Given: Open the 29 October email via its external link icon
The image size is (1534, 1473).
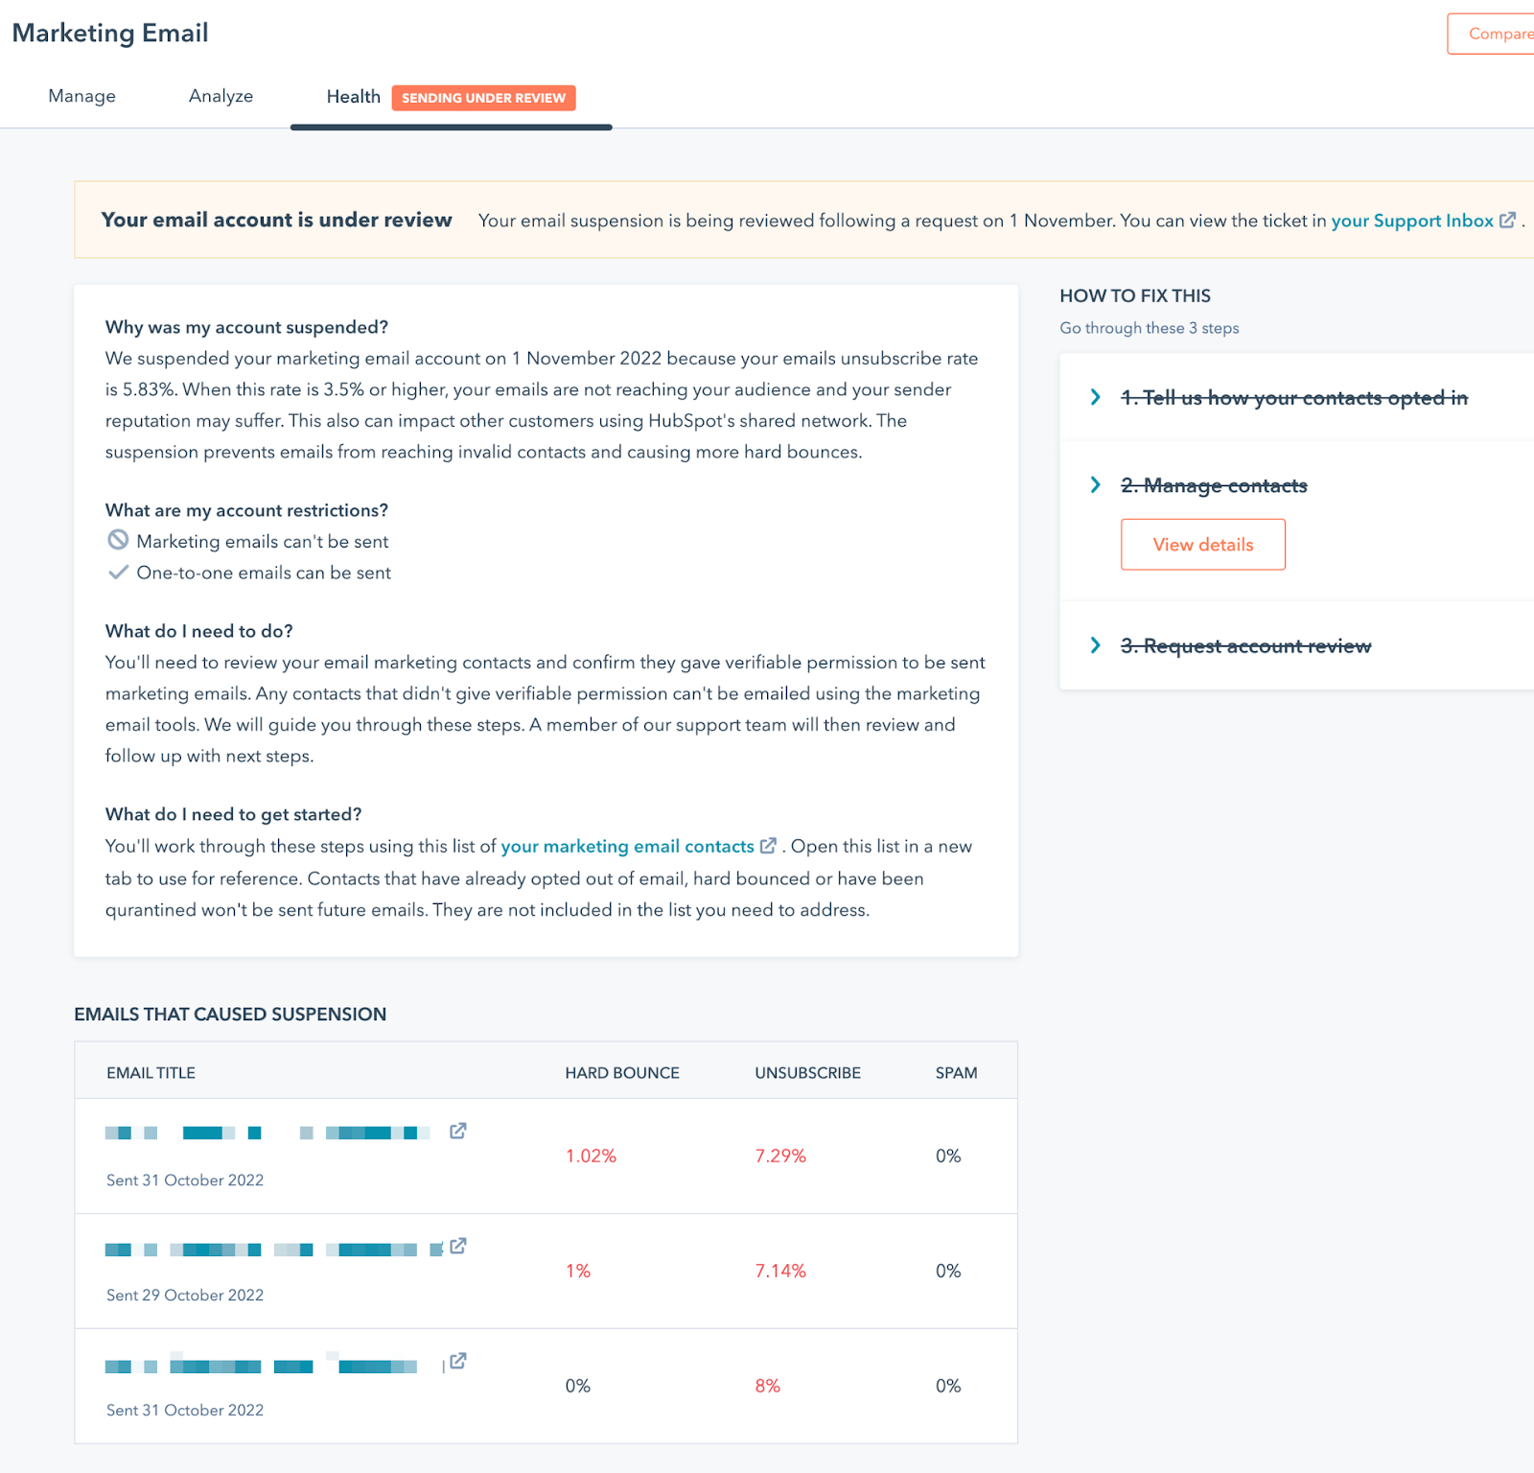Looking at the screenshot, I should coord(459,1247).
